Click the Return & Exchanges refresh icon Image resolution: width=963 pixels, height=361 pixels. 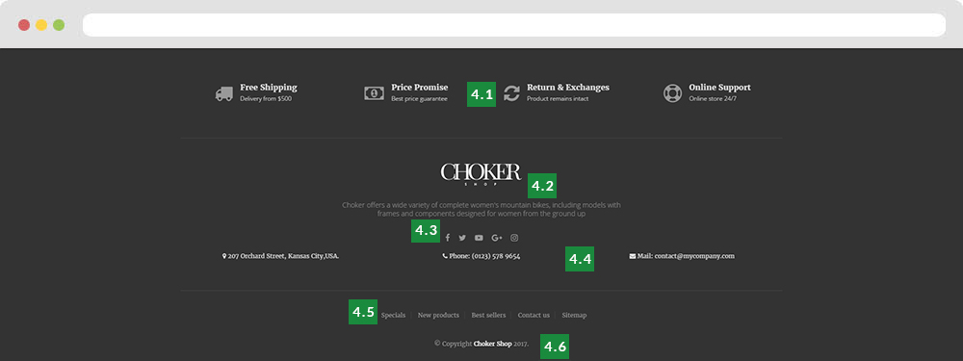click(x=511, y=93)
